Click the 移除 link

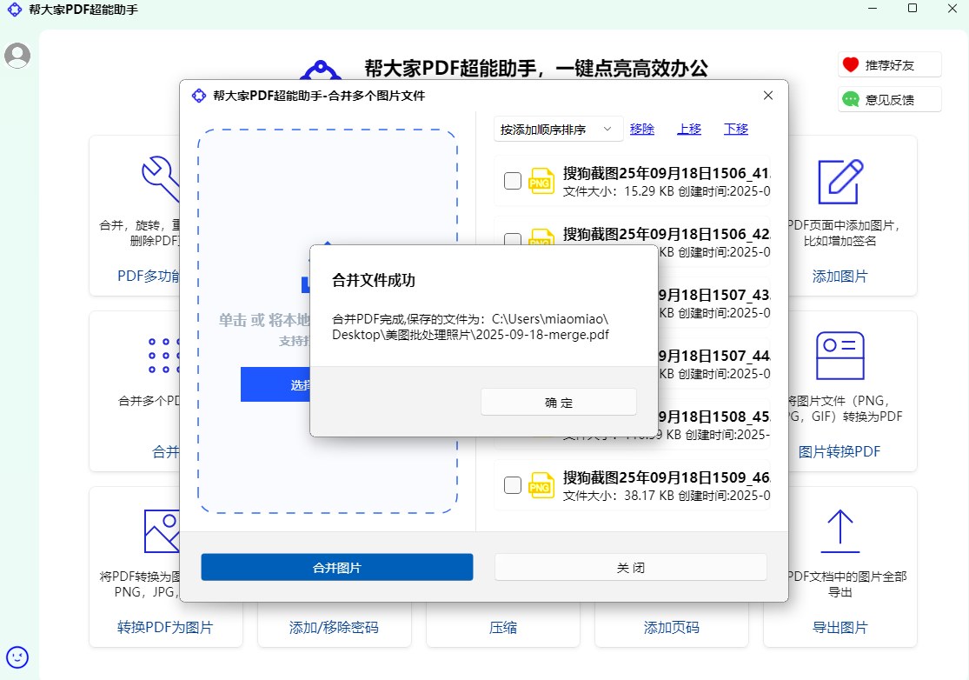642,130
